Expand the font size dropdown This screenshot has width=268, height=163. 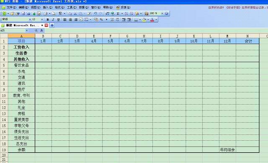[x=42, y=20]
